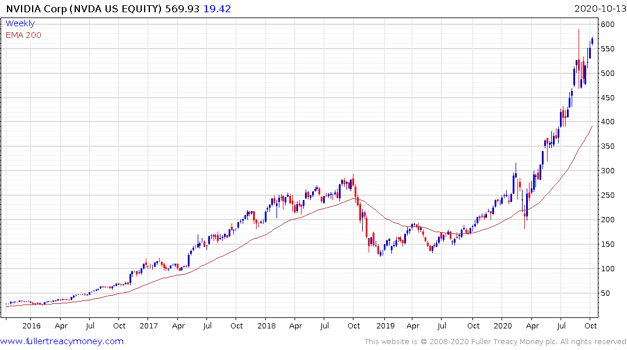The width and height of the screenshot is (627, 350).
Task: Click the 50 price axis label
Action: pyautogui.click(x=605, y=293)
